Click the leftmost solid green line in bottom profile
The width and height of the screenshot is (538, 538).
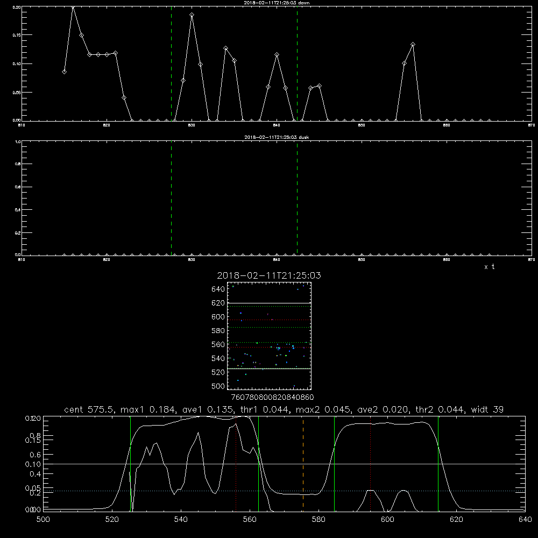[x=130, y=464]
